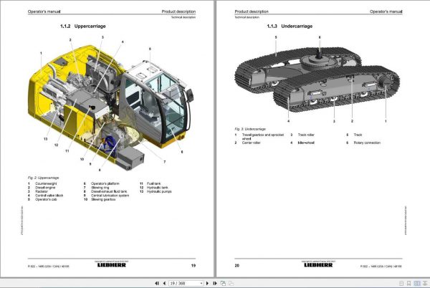Click 'Diesel exhaust fluid tank' legend entry
Viewport: 430px width, 288px height.
pos(109,191)
